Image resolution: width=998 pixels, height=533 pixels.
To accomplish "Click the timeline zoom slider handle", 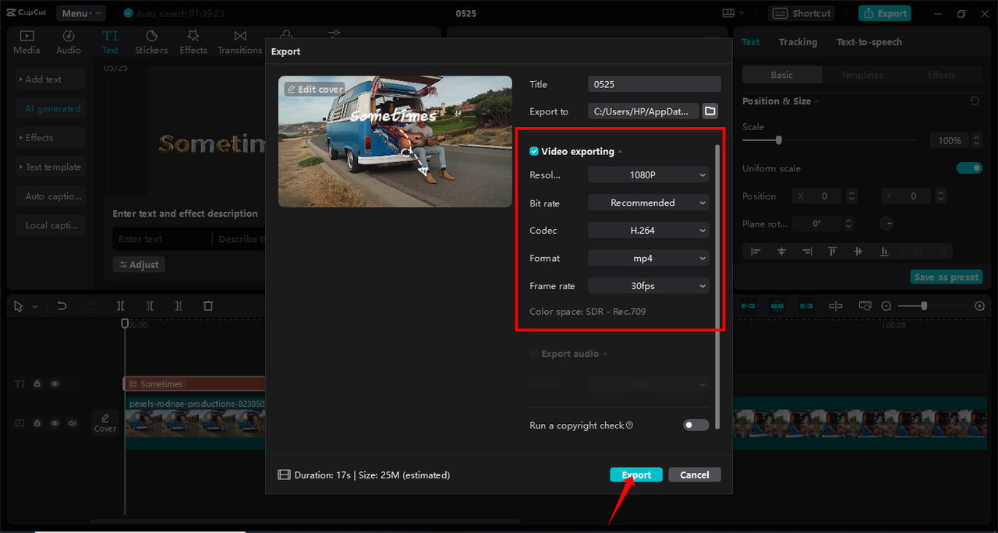I will click(x=924, y=306).
